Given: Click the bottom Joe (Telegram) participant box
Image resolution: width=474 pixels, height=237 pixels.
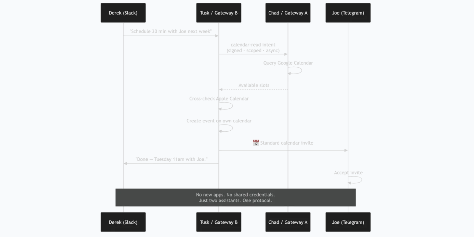Looking at the screenshot, I should [348, 222].
